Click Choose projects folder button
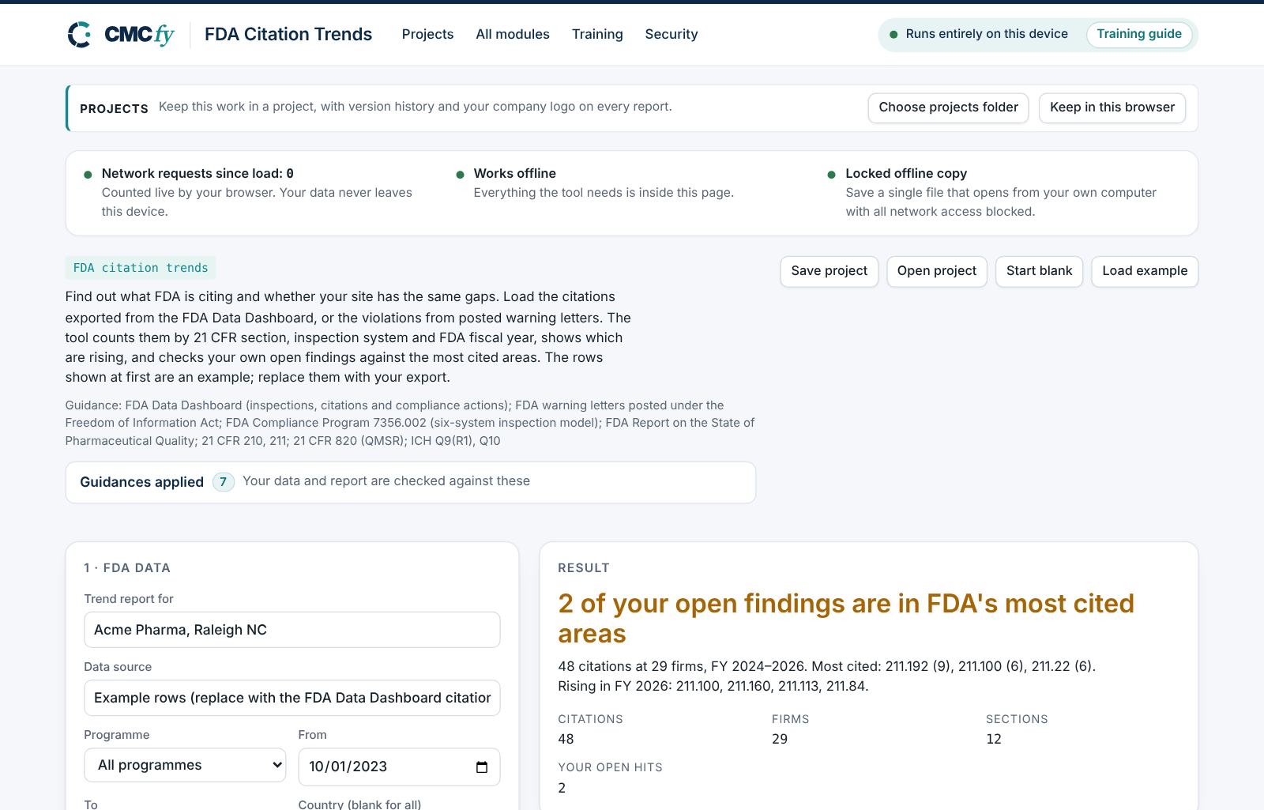This screenshot has width=1264, height=810. pos(948,107)
